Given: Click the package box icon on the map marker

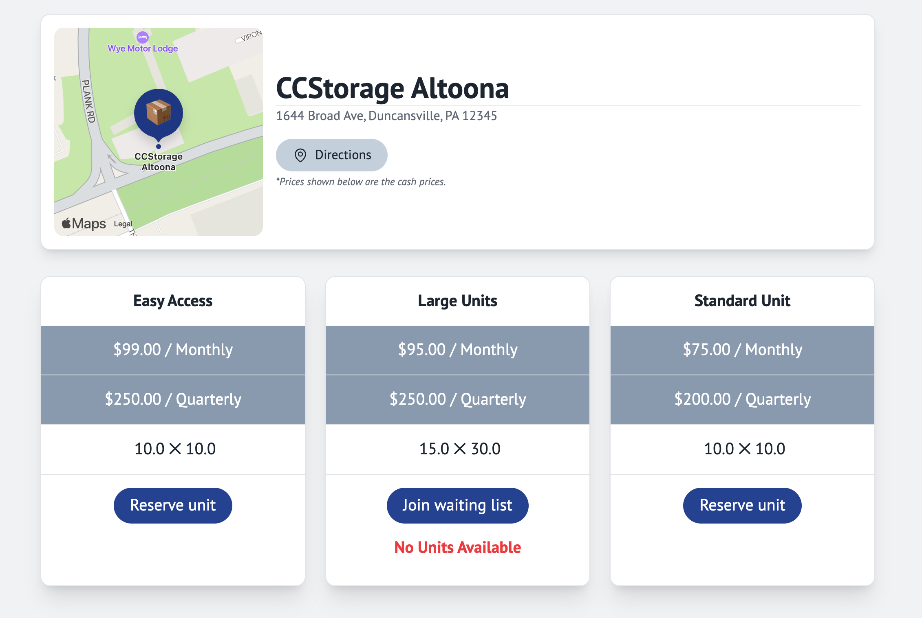Looking at the screenshot, I should 158,112.
